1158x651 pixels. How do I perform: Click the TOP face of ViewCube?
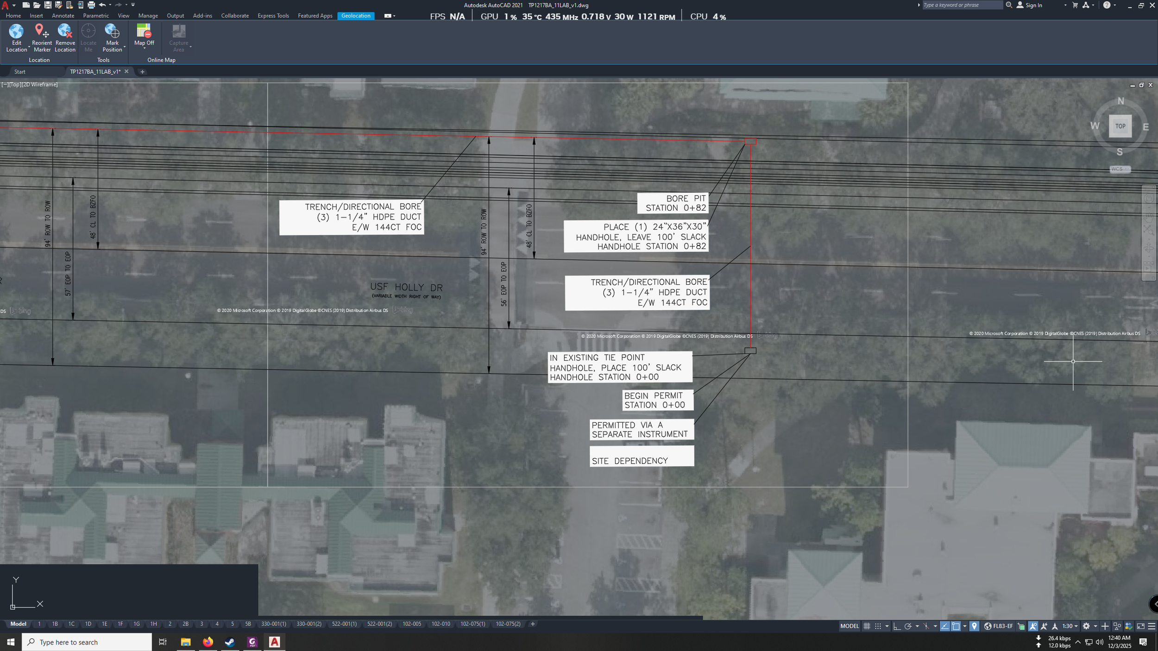click(x=1120, y=126)
